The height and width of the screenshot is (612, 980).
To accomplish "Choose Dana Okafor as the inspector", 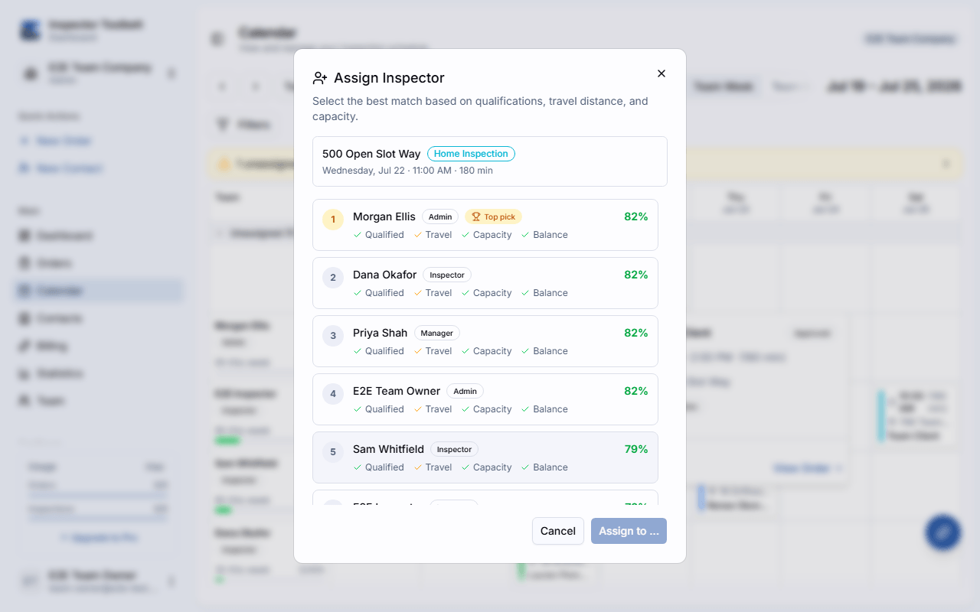I will pos(485,283).
